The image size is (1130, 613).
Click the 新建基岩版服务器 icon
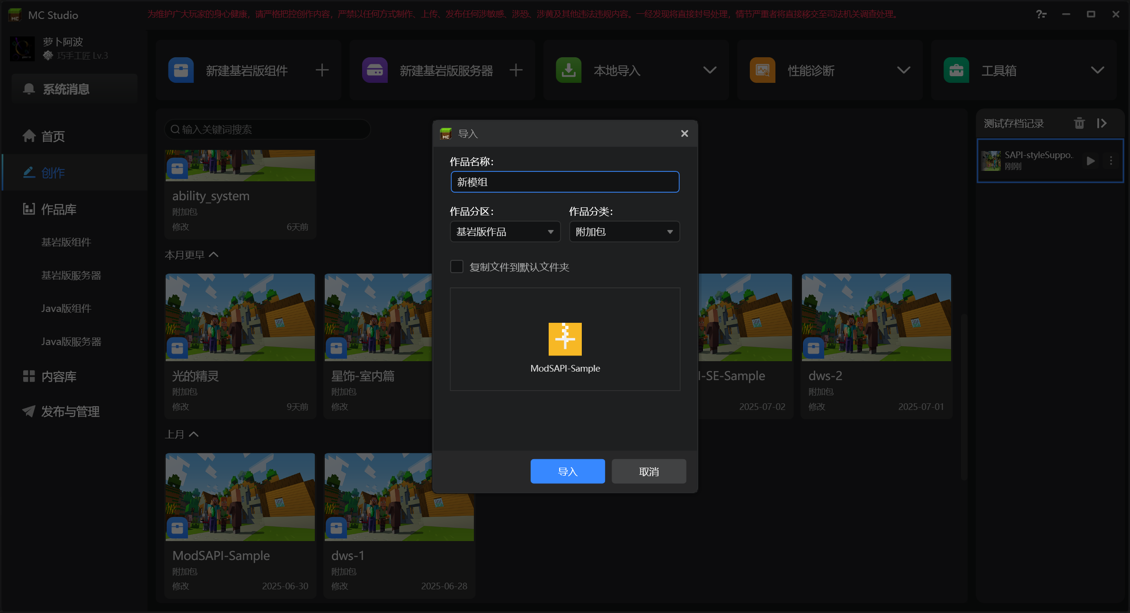click(x=374, y=70)
